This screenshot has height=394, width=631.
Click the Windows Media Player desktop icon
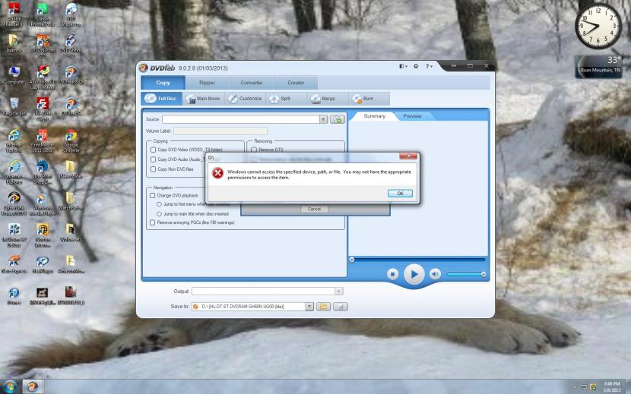coord(43,204)
